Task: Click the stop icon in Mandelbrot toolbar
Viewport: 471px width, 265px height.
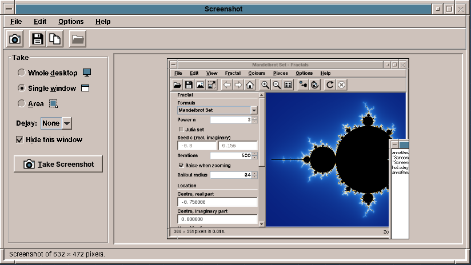Action: pyautogui.click(x=341, y=85)
